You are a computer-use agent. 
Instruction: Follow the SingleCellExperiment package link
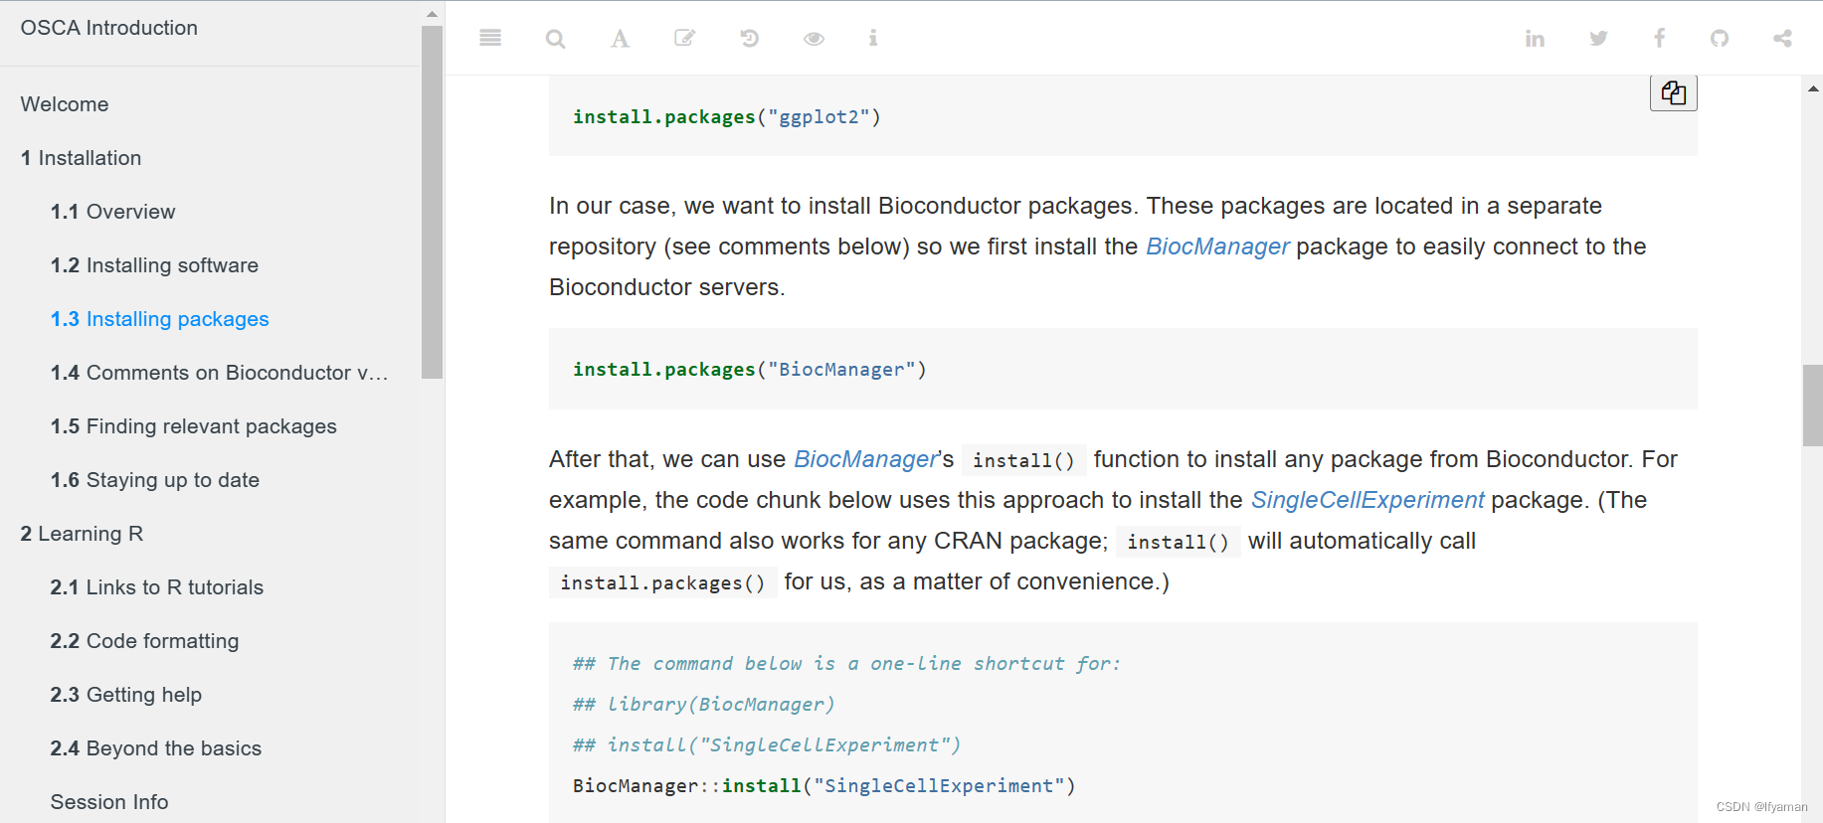click(x=1367, y=500)
